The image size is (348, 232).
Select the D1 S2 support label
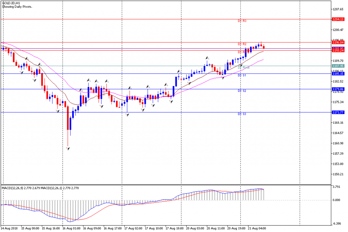[x=242, y=91]
